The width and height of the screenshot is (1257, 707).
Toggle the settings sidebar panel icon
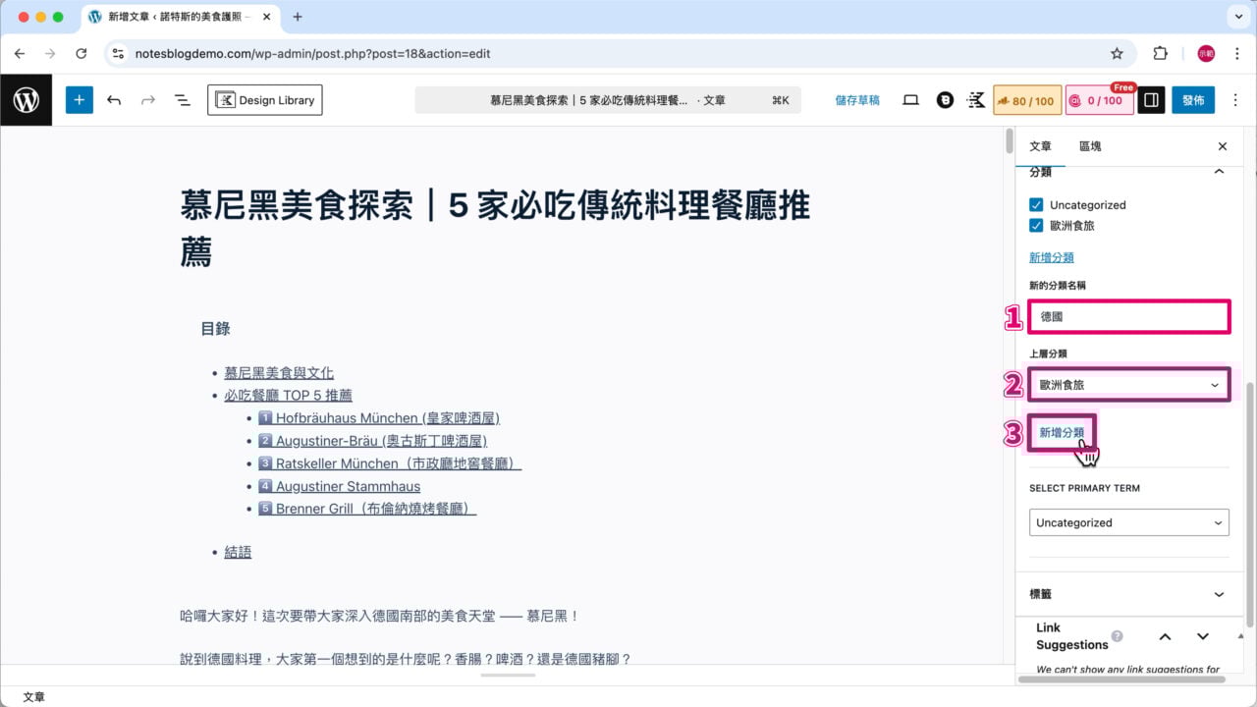pos(1150,99)
